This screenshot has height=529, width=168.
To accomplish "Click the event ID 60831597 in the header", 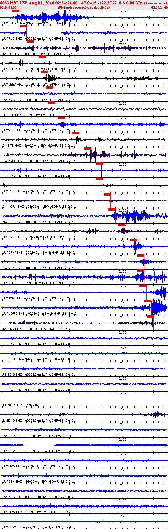I will point(9,3).
